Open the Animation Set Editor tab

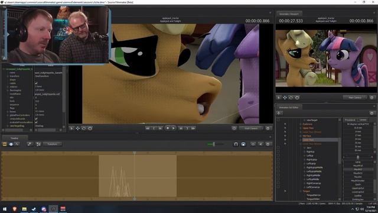click(289, 107)
